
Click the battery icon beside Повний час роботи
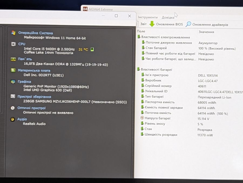[143, 53]
